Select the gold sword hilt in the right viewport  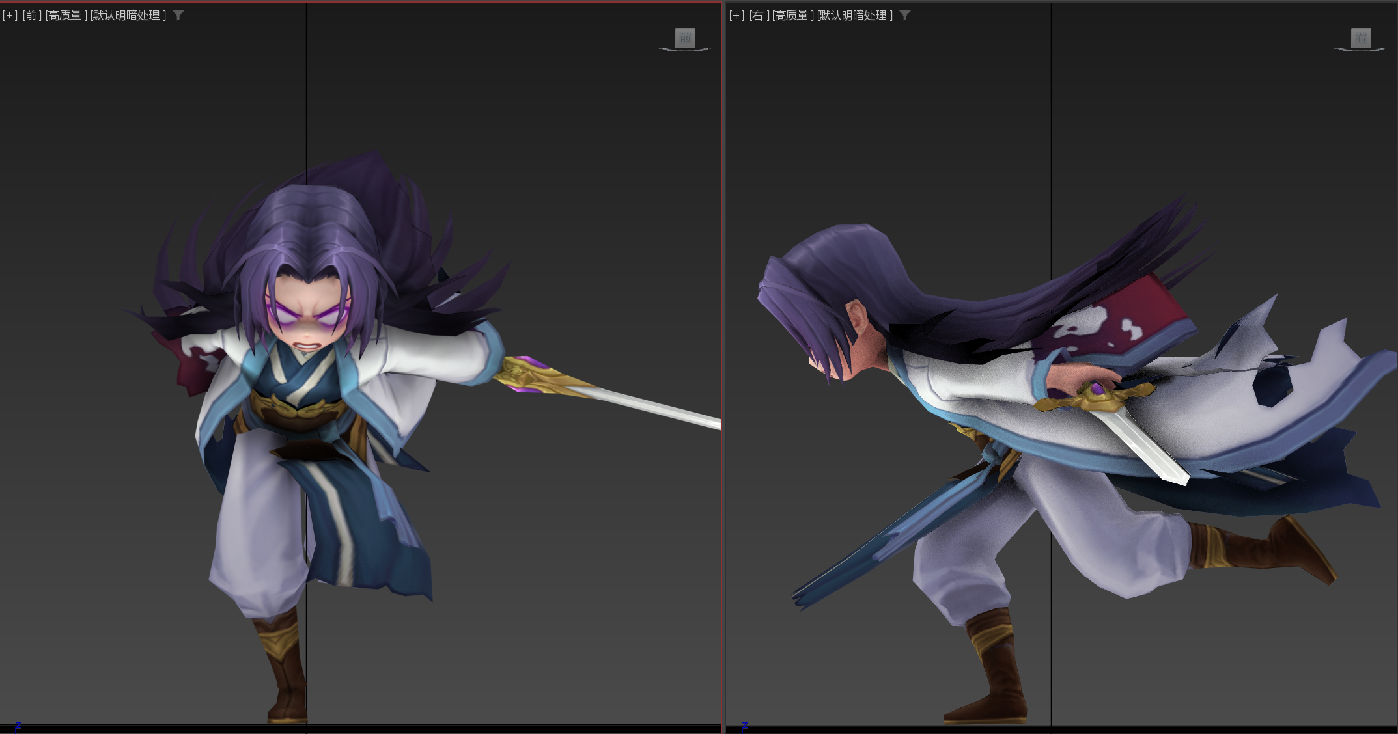pos(1094,397)
